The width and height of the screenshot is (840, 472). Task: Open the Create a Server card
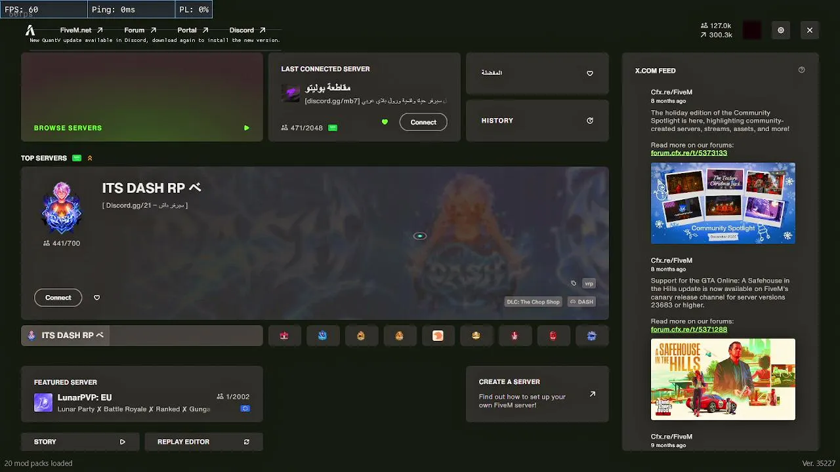pyautogui.click(x=537, y=394)
